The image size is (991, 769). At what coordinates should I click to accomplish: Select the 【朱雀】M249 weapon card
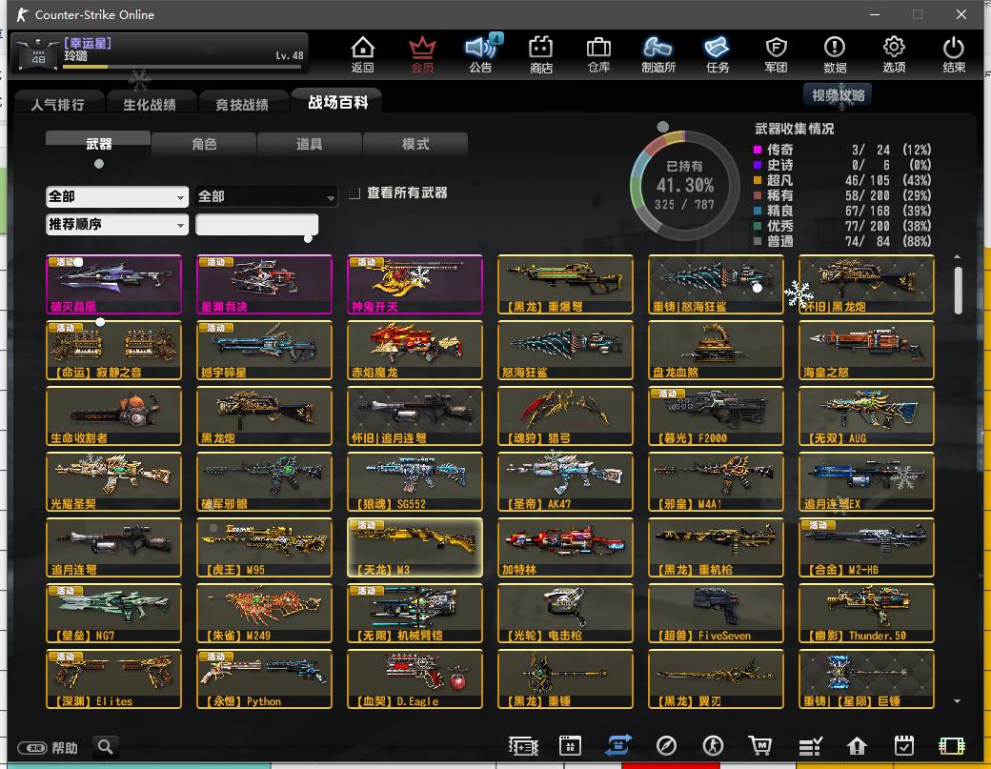point(264,613)
